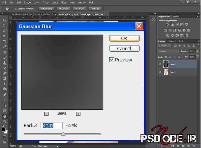The image size is (201, 148).
Task: Click the Fill Screen button
Action: click(x=79, y=9)
